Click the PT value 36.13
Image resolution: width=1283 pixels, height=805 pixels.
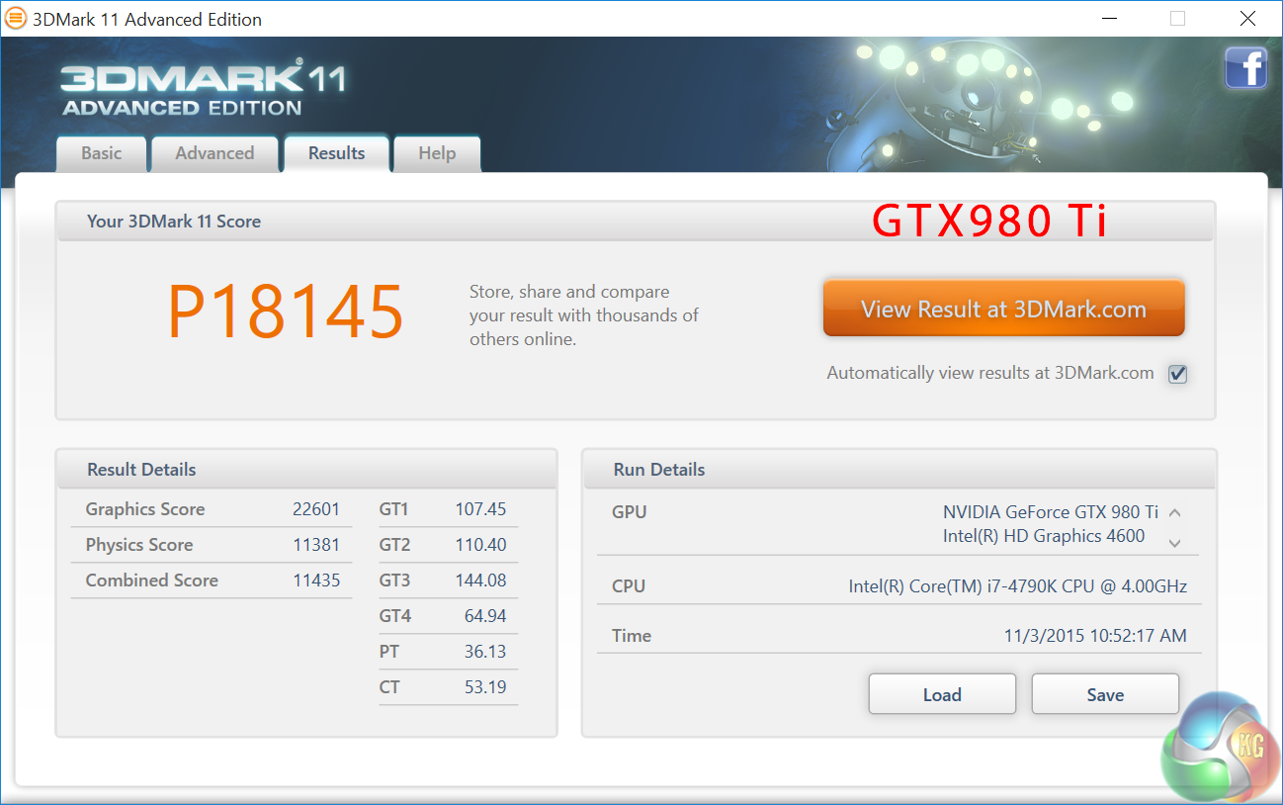485,652
